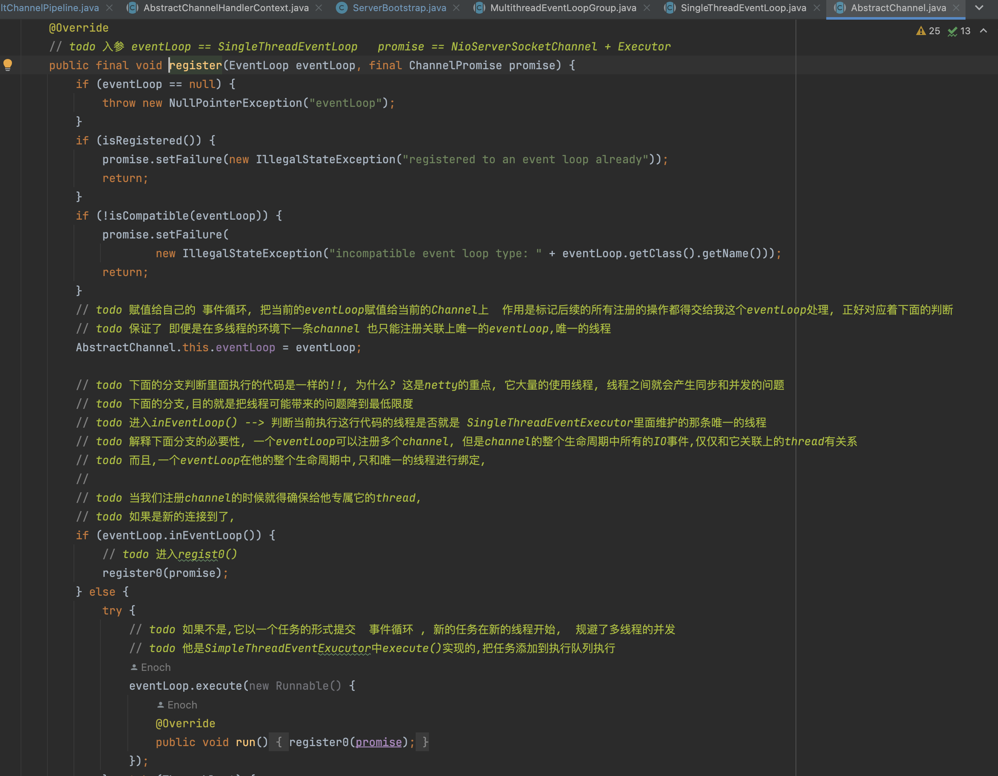This screenshot has width=998, height=776.
Task: Close the AbstractChannelHandlerContext.java tab
Action: click(319, 8)
